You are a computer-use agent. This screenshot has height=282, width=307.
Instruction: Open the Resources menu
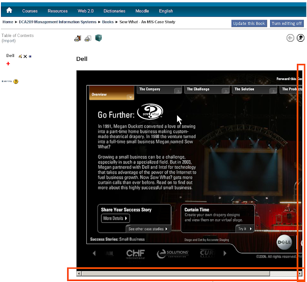tap(58, 11)
